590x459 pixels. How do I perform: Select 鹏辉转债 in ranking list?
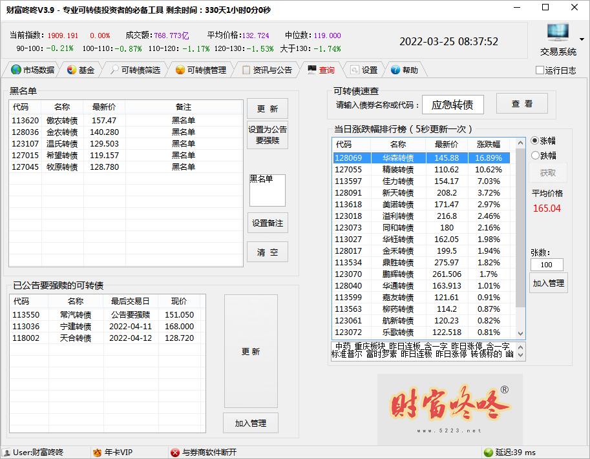tap(421, 274)
